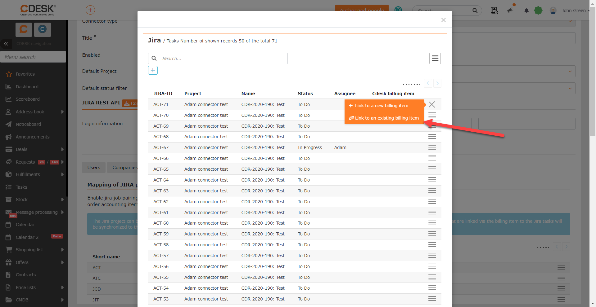Open row menu for ACT-65

[432, 169]
